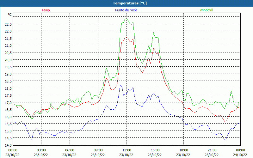Click the 17,0 y-axis value
The width and height of the screenshot is (253, 158).
(x=8, y=102)
